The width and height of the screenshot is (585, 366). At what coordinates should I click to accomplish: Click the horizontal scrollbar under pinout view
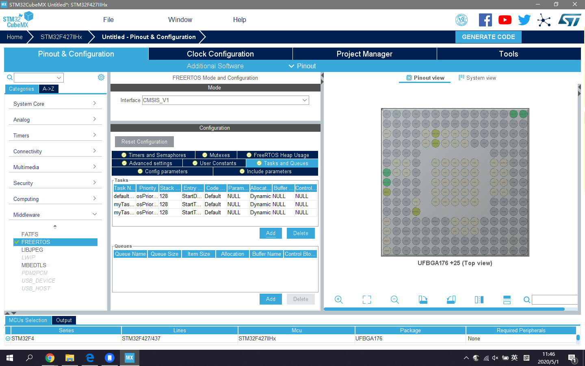(444, 309)
